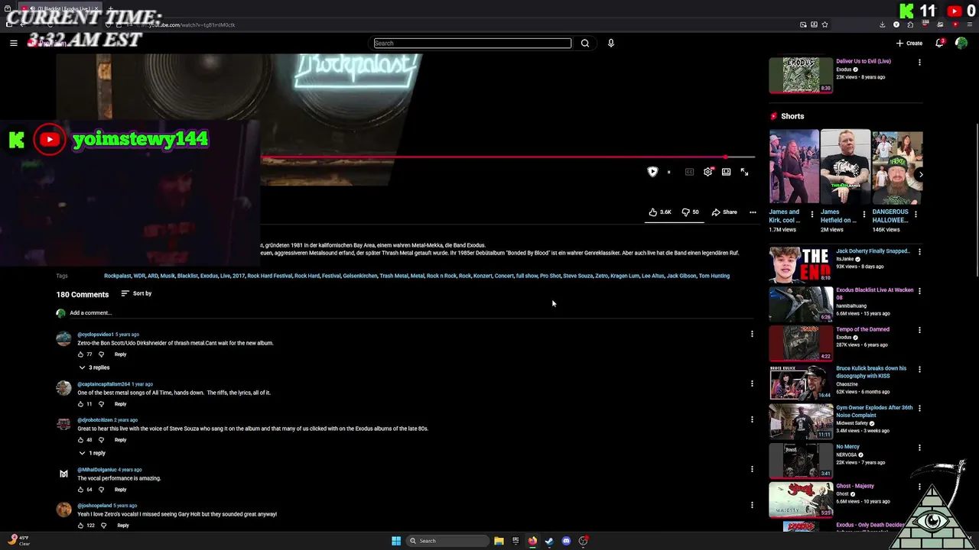Seek using the red video progress bar
Screen dimensions: 979x550
tap(507, 157)
